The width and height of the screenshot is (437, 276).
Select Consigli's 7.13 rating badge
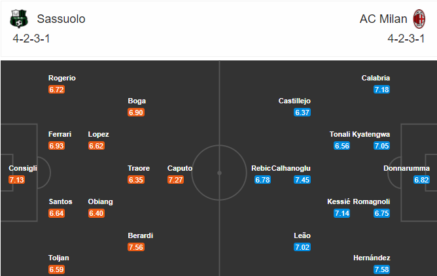pyautogui.click(x=17, y=180)
